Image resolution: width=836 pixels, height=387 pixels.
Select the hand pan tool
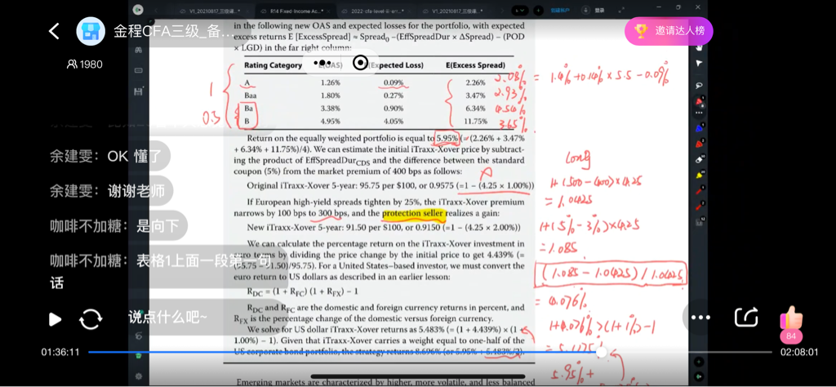pos(699,48)
